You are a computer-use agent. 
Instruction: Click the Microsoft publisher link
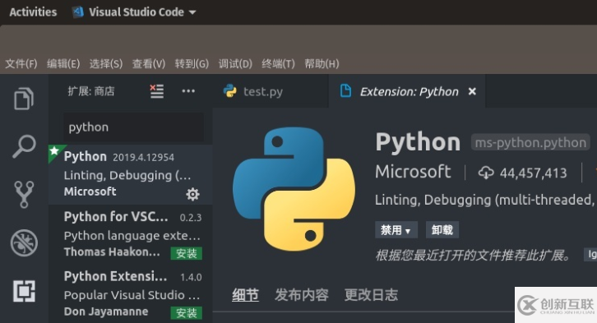(413, 172)
